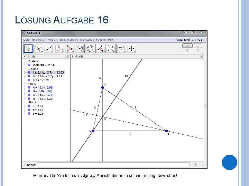This screenshot has width=249, height=186.
Task: Open the Datei menu
Action: tap(27, 40)
